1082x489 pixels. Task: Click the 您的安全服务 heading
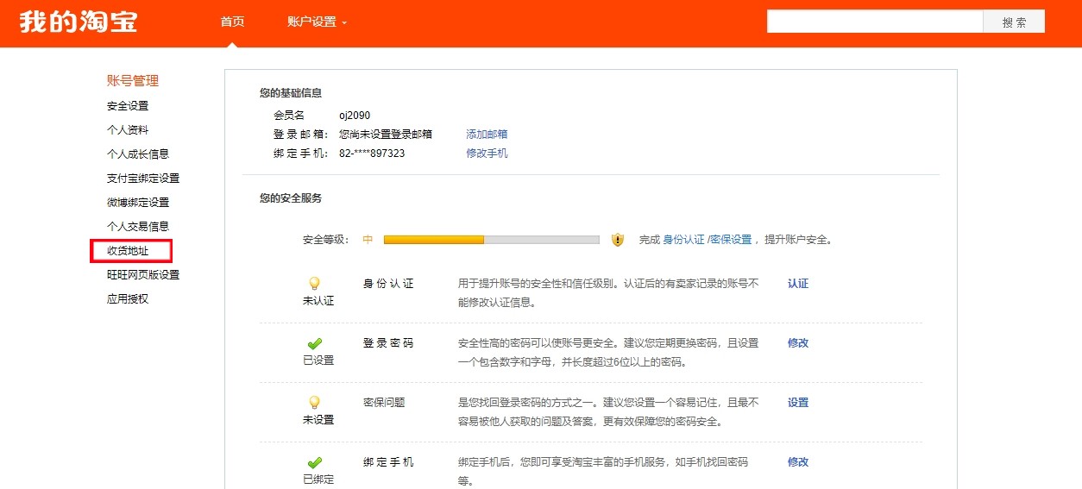(x=291, y=198)
